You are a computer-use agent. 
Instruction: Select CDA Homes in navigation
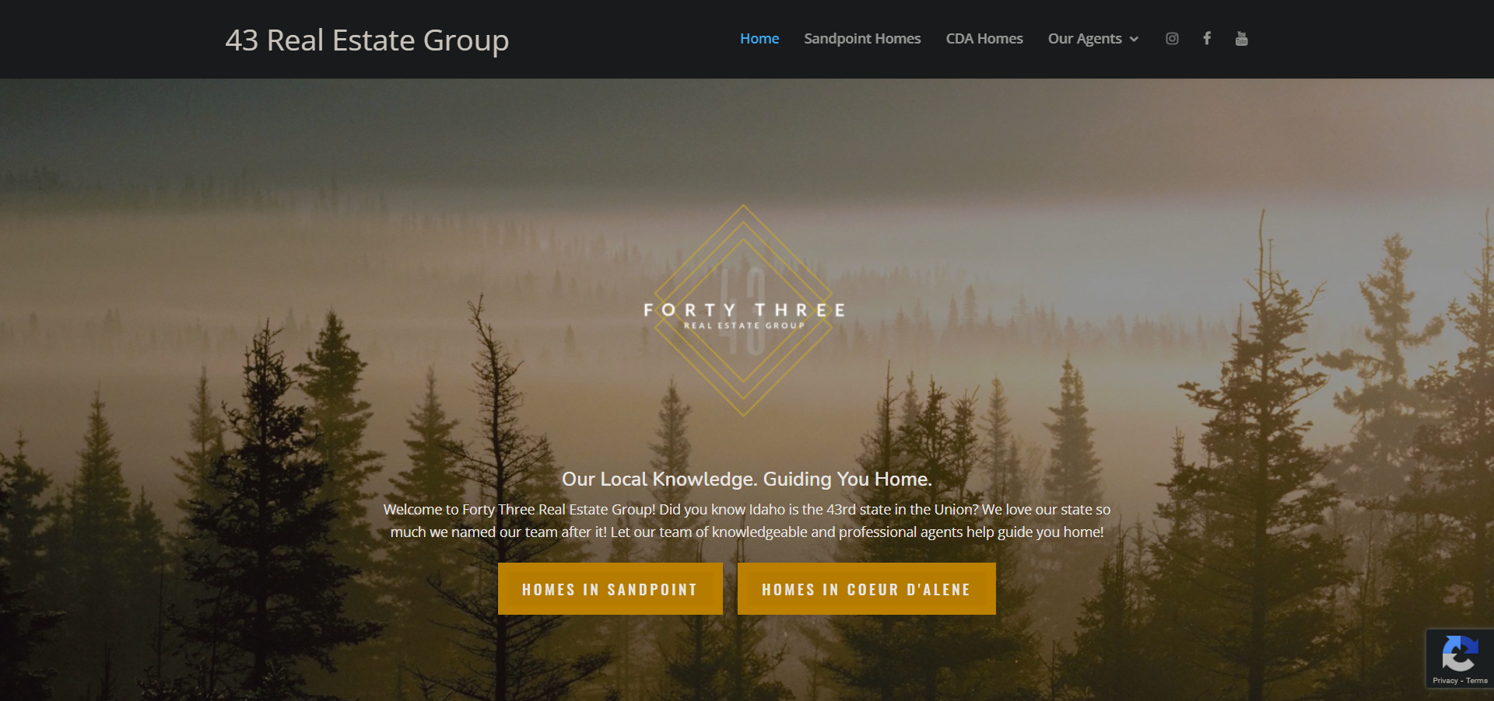[984, 39]
